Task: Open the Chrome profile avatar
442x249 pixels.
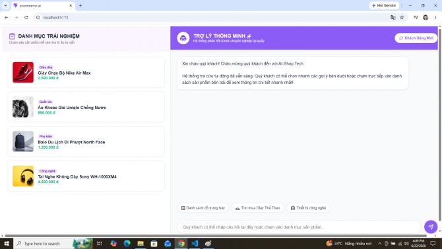Action: [x=426, y=18]
